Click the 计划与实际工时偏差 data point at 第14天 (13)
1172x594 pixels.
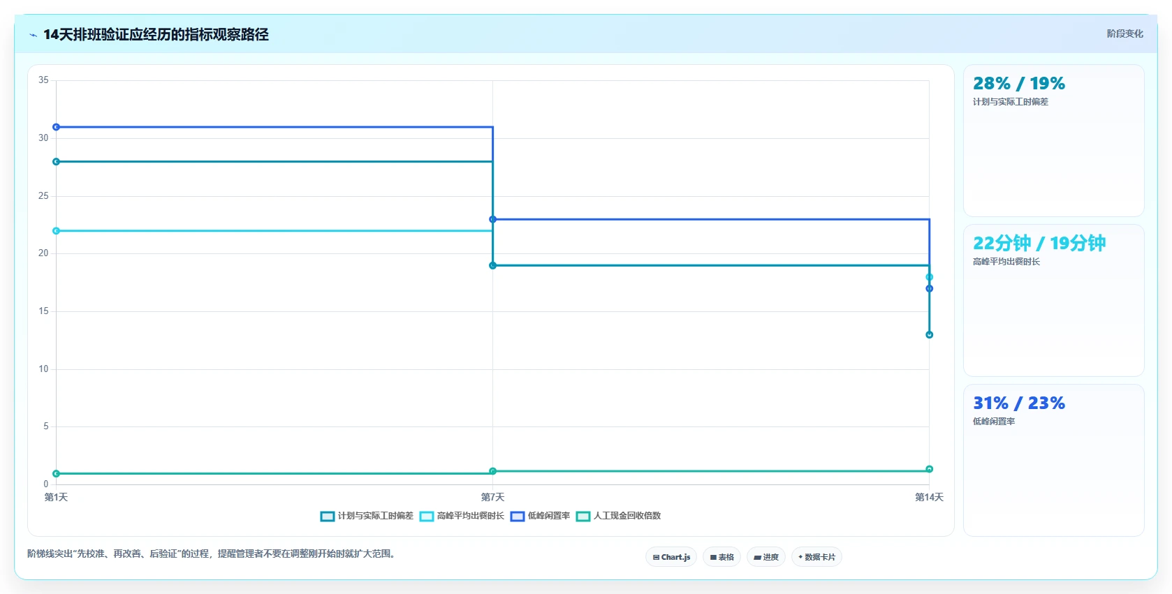930,335
